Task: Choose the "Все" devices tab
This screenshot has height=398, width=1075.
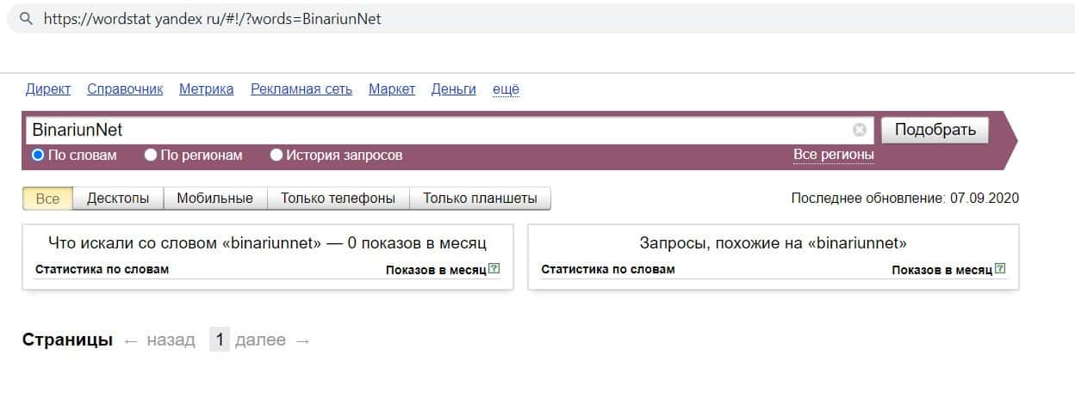Action: (x=48, y=199)
